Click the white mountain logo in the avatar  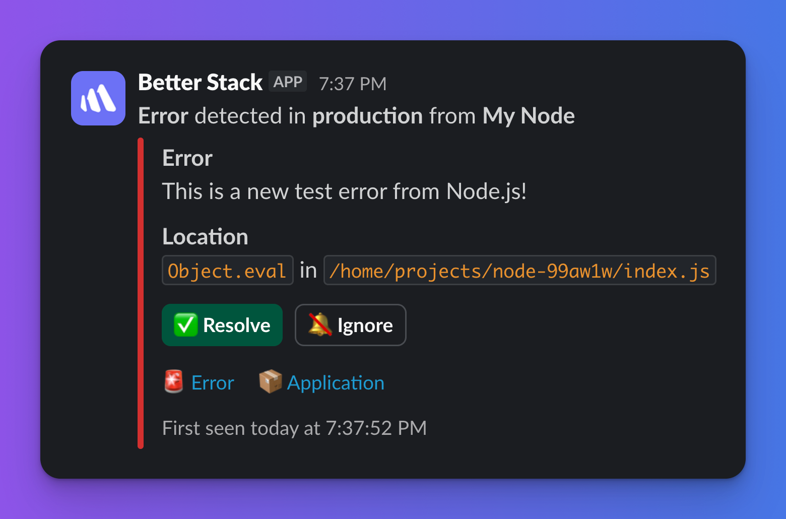[98, 98]
